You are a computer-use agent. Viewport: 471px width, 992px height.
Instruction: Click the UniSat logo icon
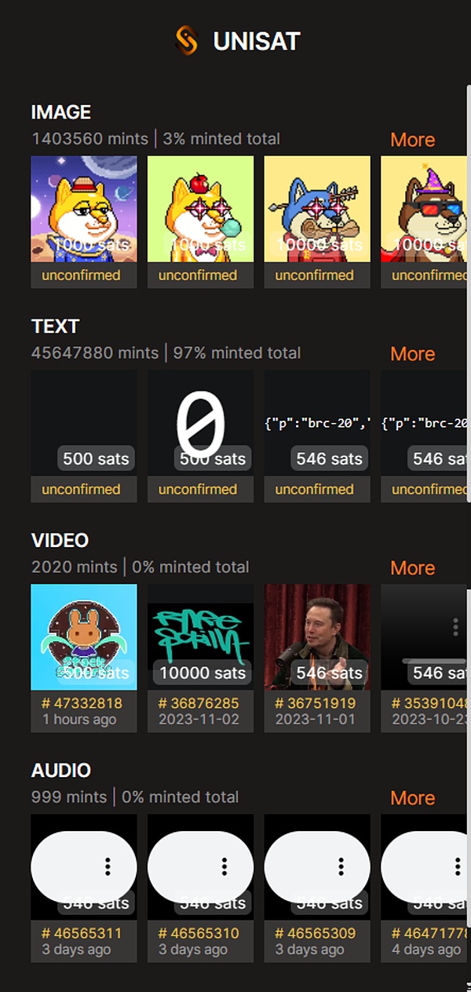pyautogui.click(x=186, y=41)
